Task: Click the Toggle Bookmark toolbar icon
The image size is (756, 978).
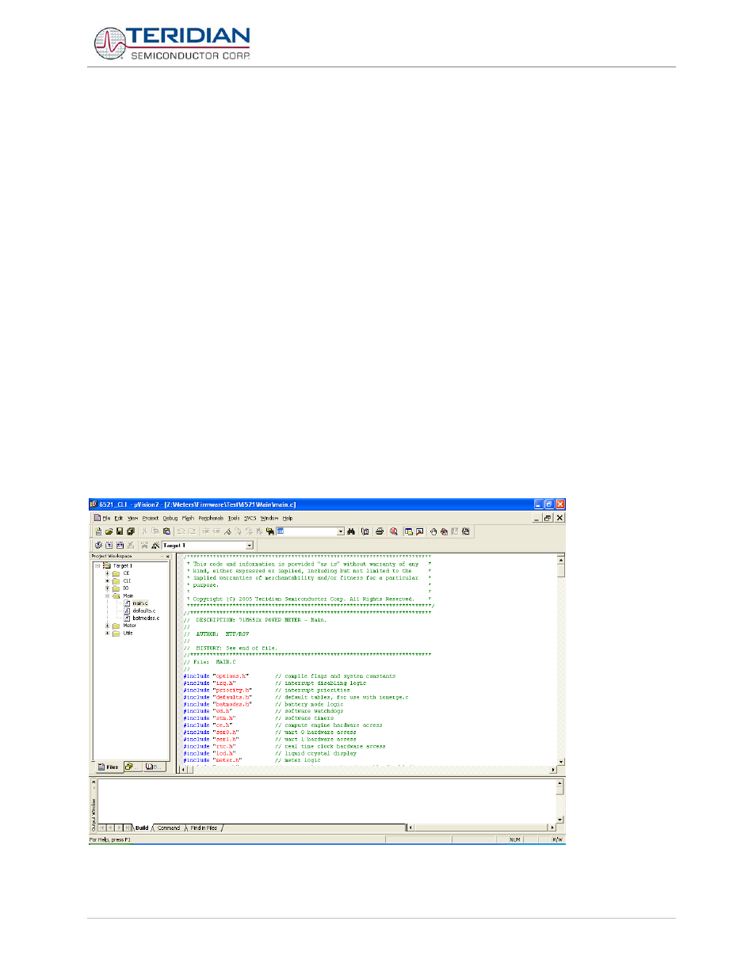Action: click(x=227, y=531)
